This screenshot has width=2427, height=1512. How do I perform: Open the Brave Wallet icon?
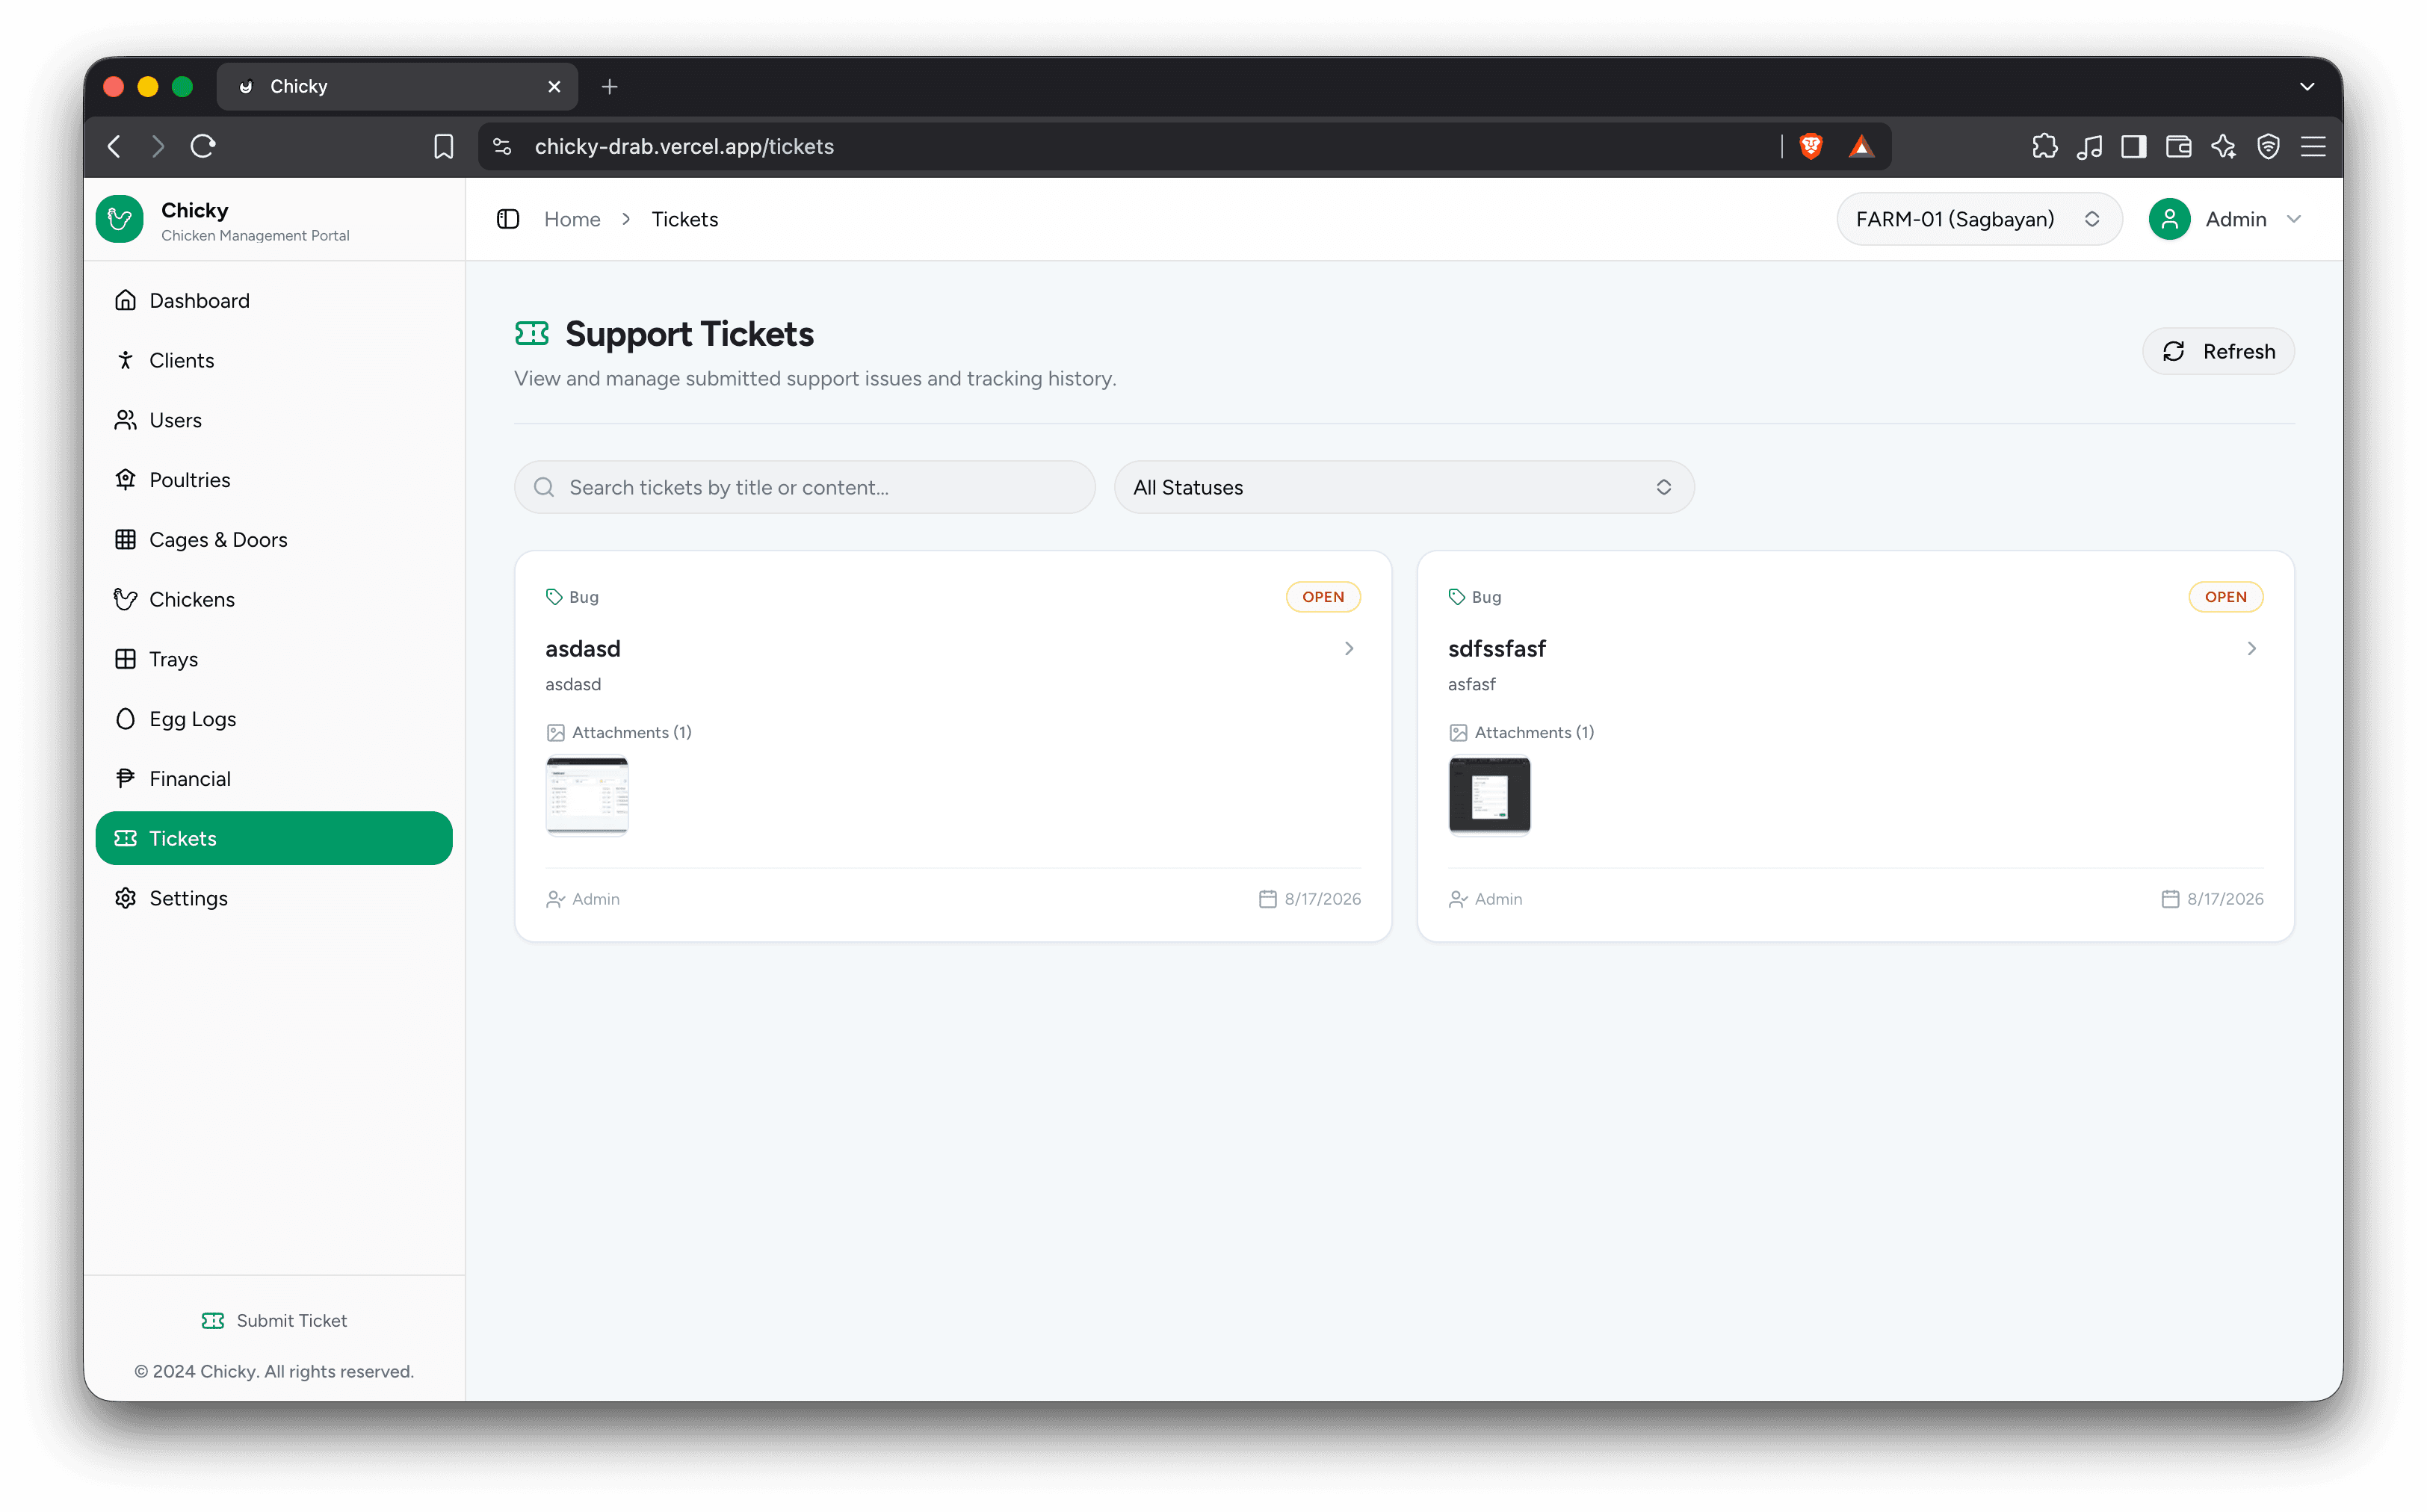pos(2178,146)
